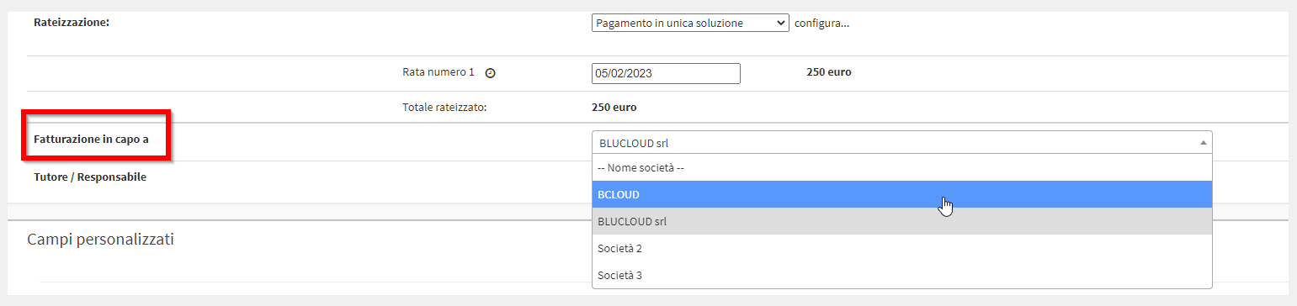This screenshot has width=1297, height=306.
Task: Click the chevron on the Rateizzazione payment select
Action: (x=780, y=23)
